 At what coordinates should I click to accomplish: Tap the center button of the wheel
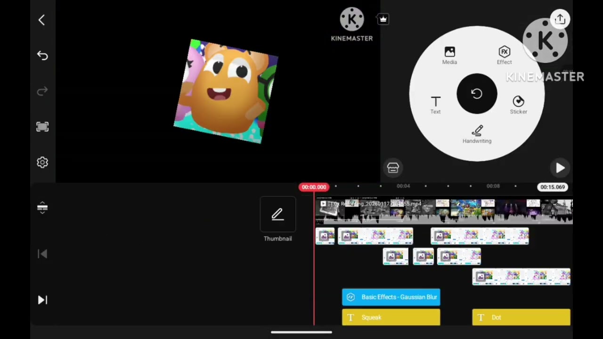point(477,94)
